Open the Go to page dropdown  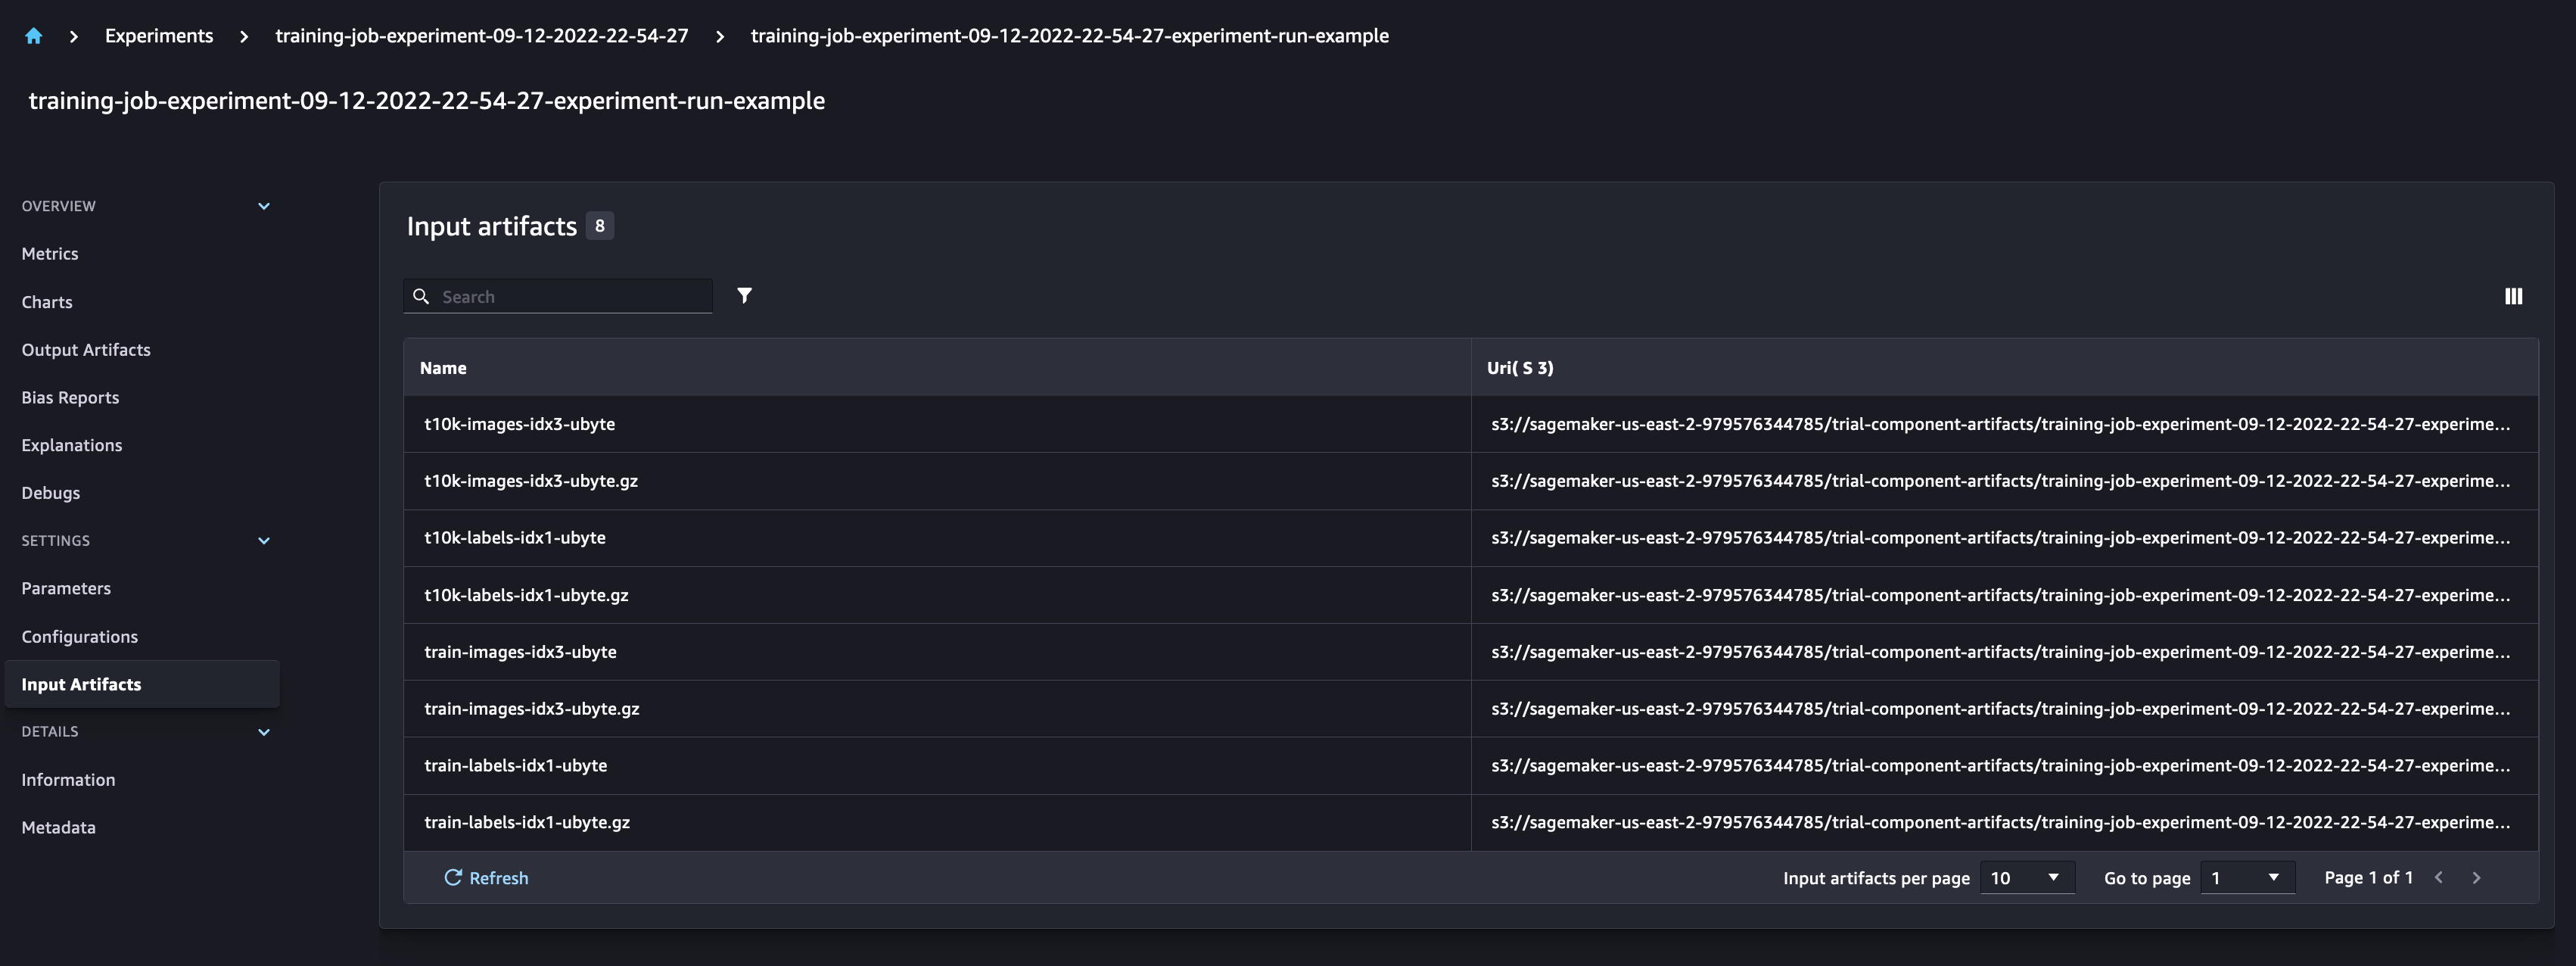click(x=2247, y=878)
